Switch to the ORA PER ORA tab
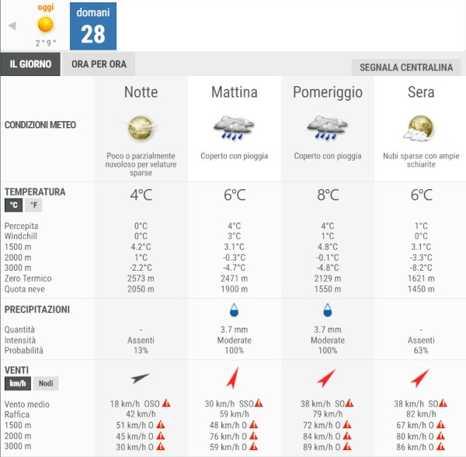The image size is (466, 457). [99, 64]
